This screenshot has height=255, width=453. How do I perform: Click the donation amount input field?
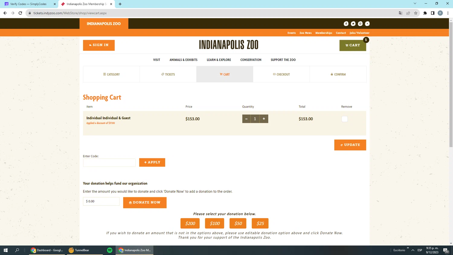click(101, 201)
